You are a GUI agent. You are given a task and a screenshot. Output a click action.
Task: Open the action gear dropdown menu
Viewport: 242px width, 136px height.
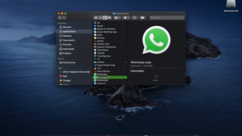pyautogui.click(x=126, y=18)
